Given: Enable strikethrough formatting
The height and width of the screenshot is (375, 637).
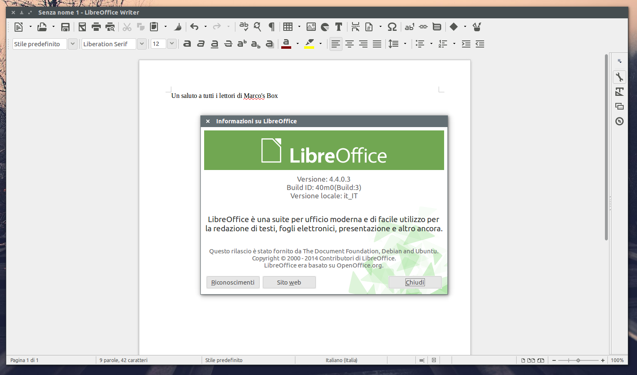Looking at the screenshot, I should [x=228, y=44].
